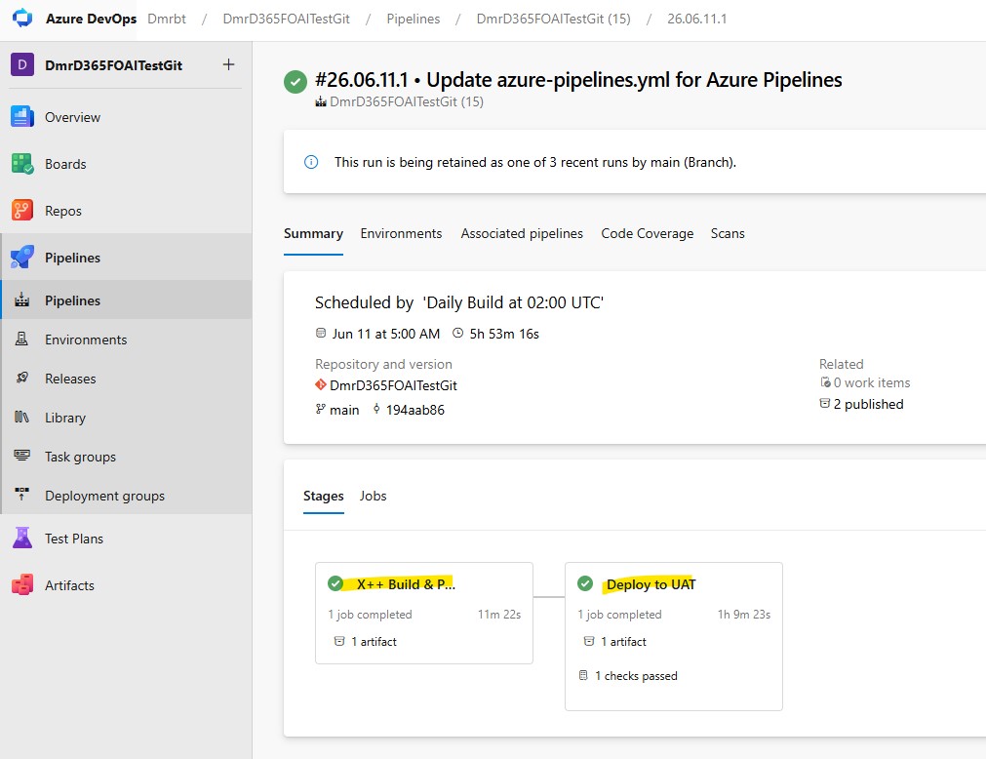This screenshot has width=986, height=759.
Task: Click the '11m 22s' stage duration
Action: (x=499, y=615)
